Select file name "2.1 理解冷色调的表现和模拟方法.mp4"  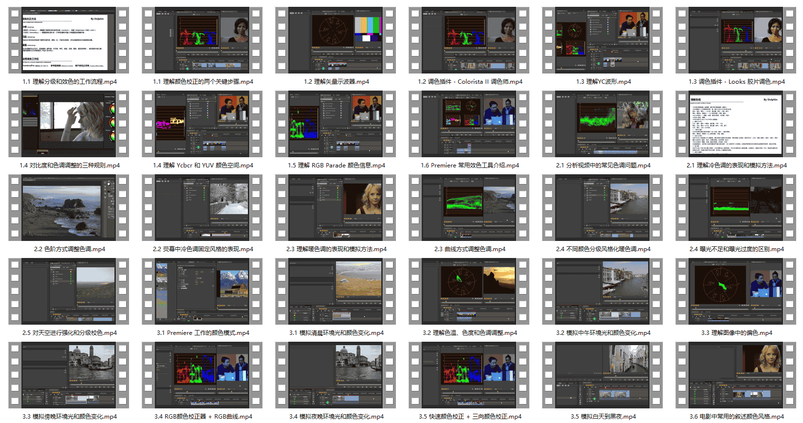pyautogui.click(x=737, y=166)
